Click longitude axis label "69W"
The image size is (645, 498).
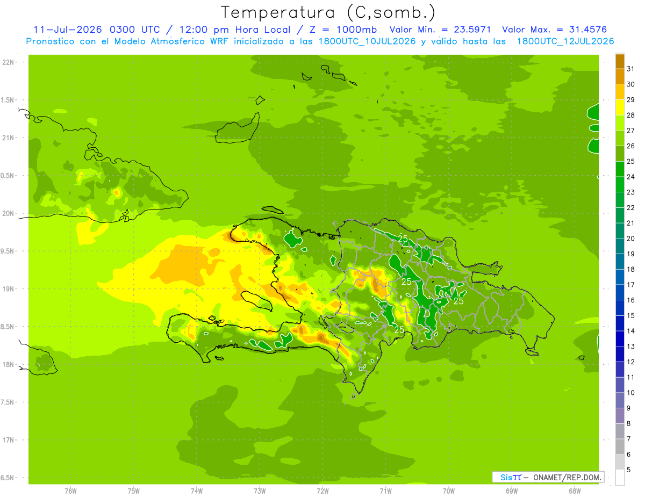click(x=512, y=490)
